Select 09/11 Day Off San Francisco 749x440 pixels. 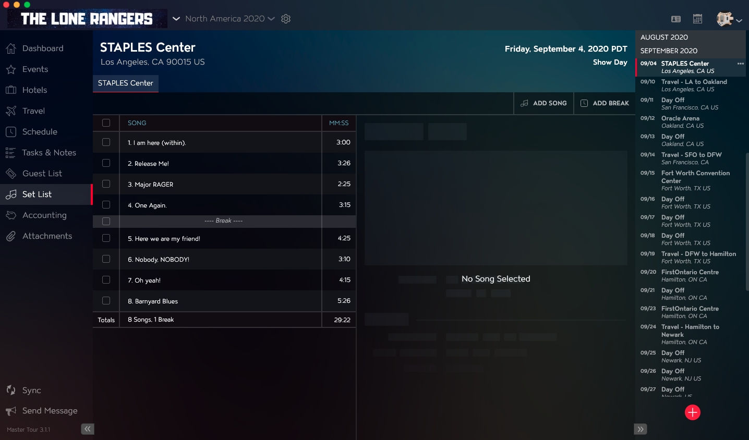(x=691, y=104)
